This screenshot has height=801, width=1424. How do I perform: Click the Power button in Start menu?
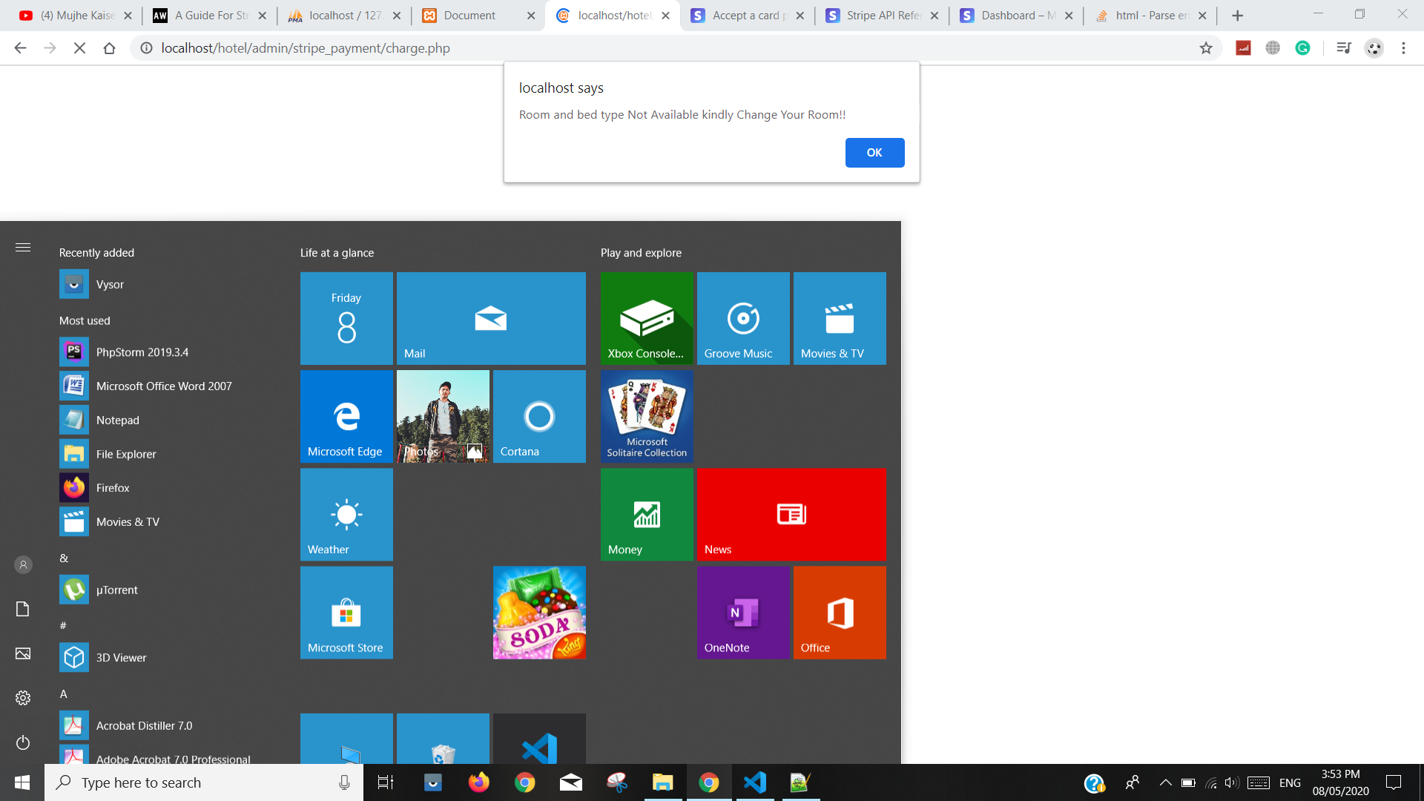23,742
